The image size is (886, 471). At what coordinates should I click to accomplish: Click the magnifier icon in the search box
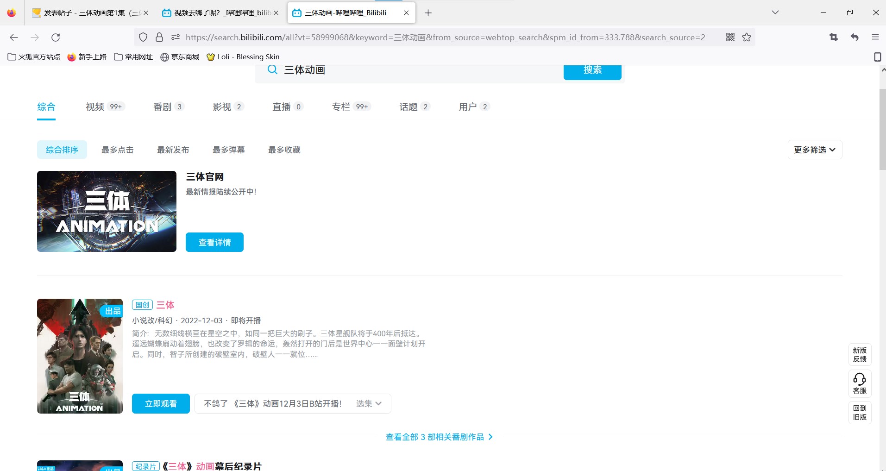273,70
